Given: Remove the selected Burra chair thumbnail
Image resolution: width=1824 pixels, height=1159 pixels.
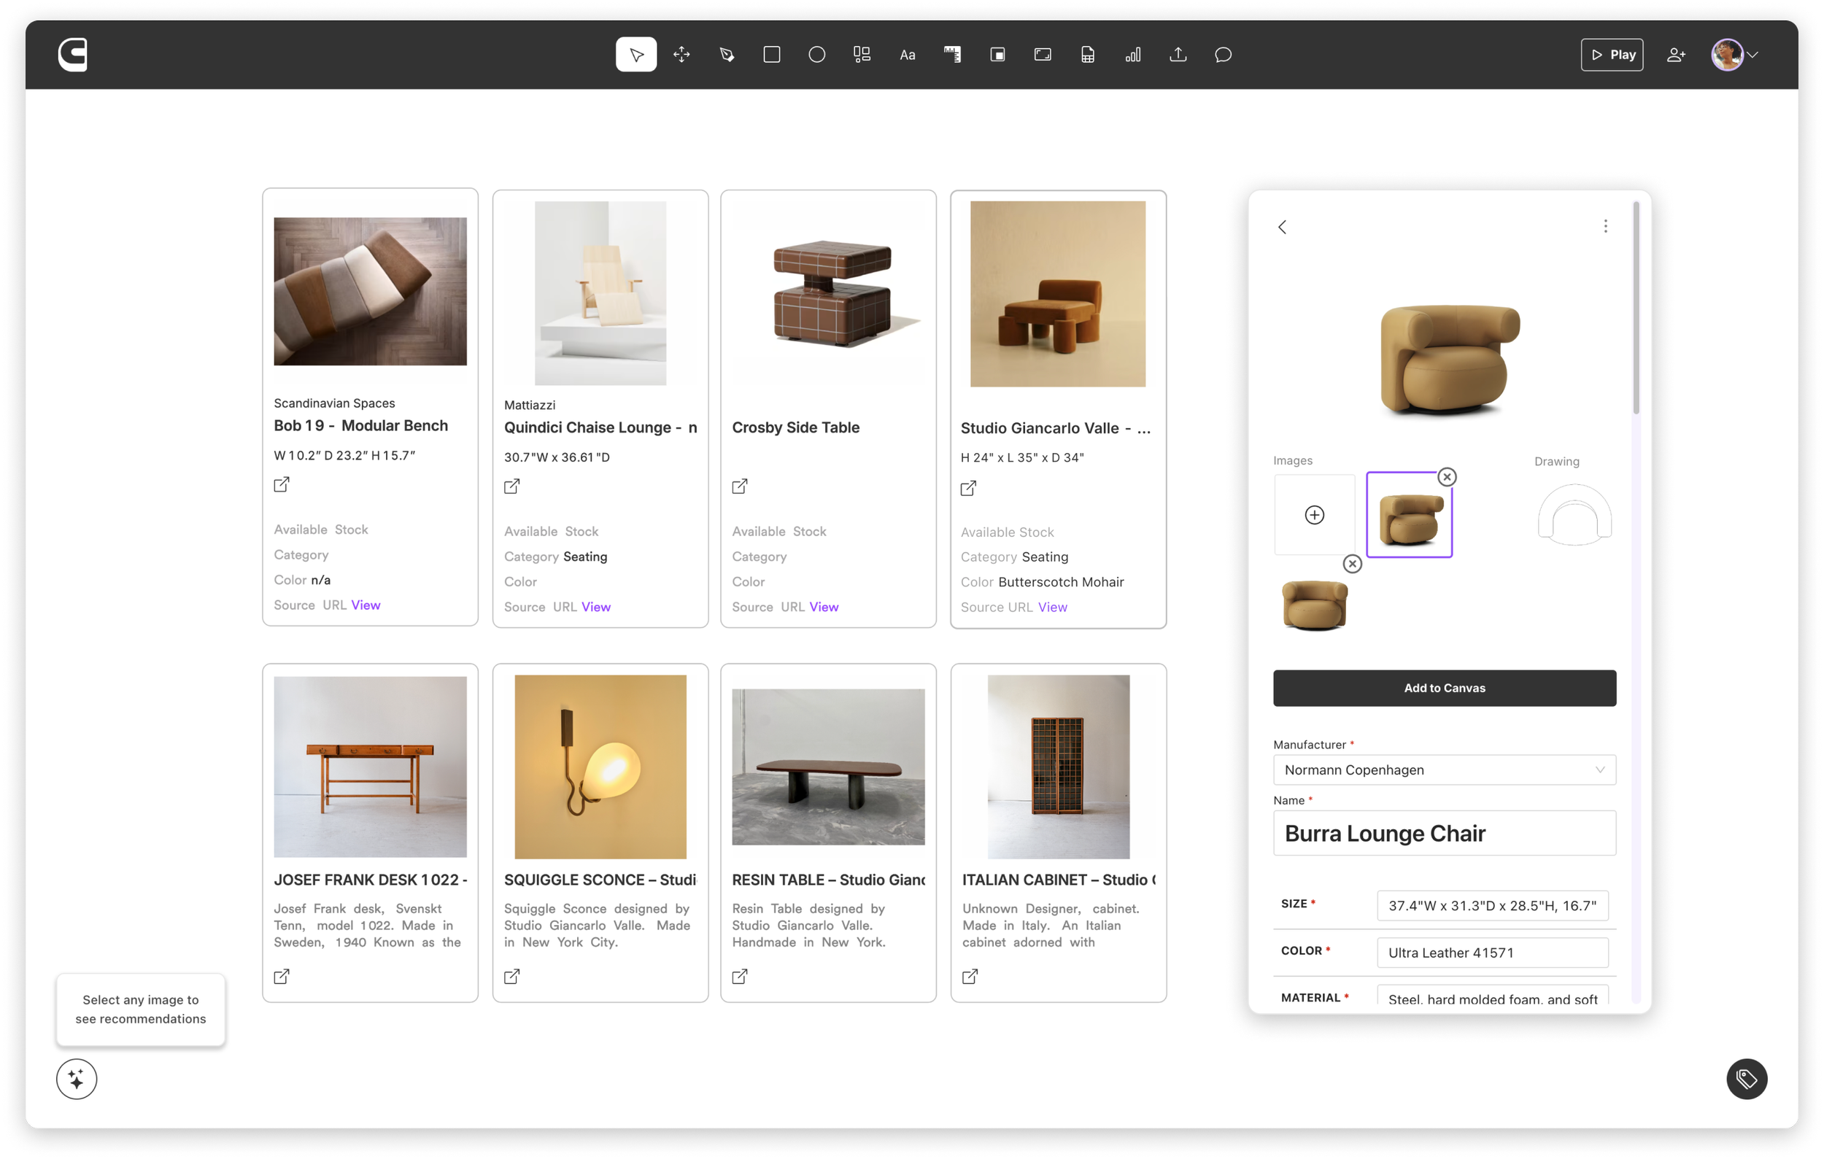Looking at the screenshot, I should [1446, 477].
